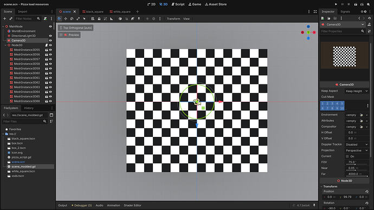Switch to Script workspace
The height and width of the screenshot is (210, 374).
tap(178, 4)
